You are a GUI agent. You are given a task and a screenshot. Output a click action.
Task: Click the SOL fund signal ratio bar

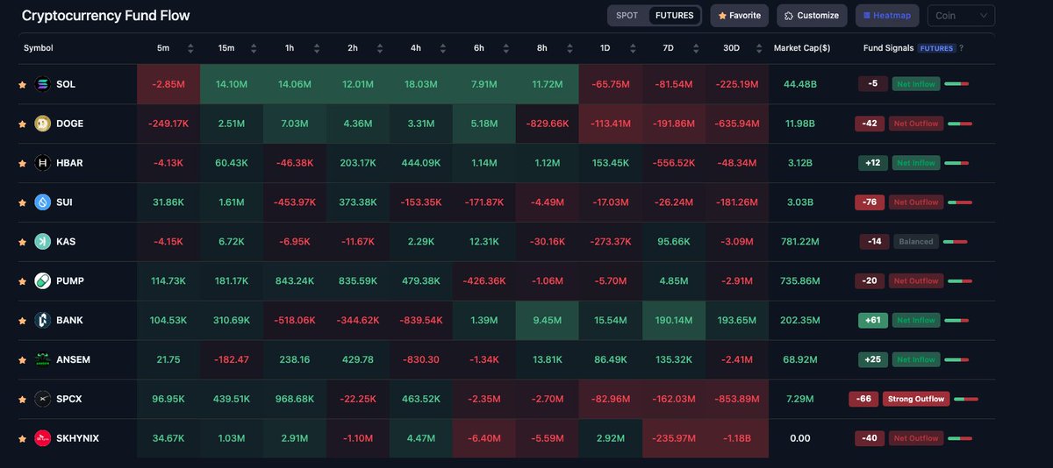[956, 84]
